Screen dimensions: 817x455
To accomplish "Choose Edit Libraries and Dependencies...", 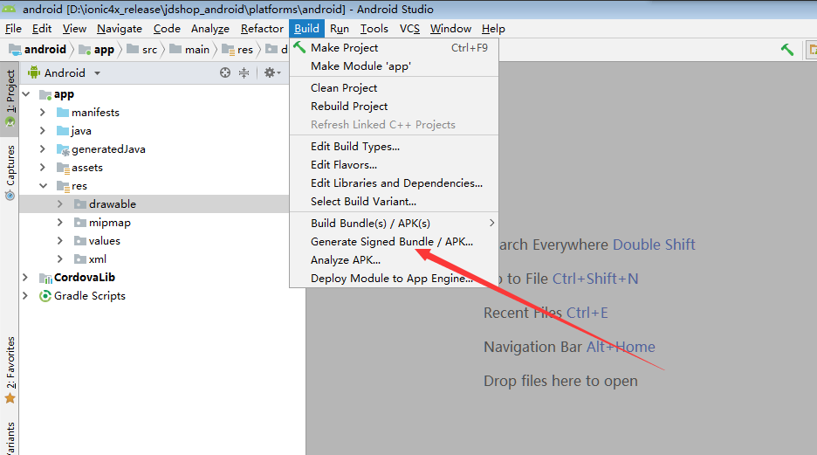I will (x=394, y=183).
